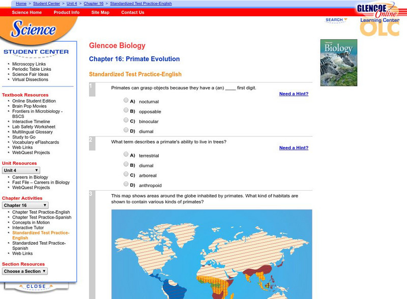This screenshot has height=299, width=407.
Task: Click the Biology textbook cover image
Action: (337, 62)
